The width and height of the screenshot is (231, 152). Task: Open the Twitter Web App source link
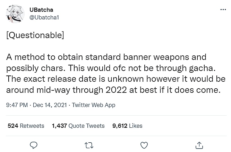[x=93, y=105]
